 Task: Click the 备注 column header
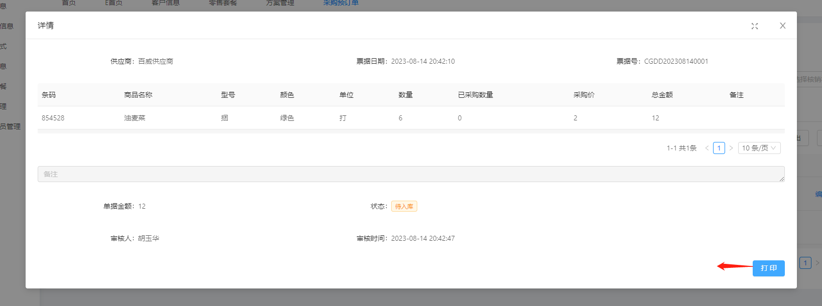click(737, 95)
